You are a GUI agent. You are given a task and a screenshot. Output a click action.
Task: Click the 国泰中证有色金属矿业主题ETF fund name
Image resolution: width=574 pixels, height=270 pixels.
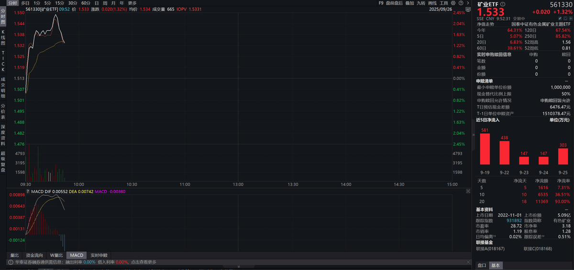pos(541,24)
